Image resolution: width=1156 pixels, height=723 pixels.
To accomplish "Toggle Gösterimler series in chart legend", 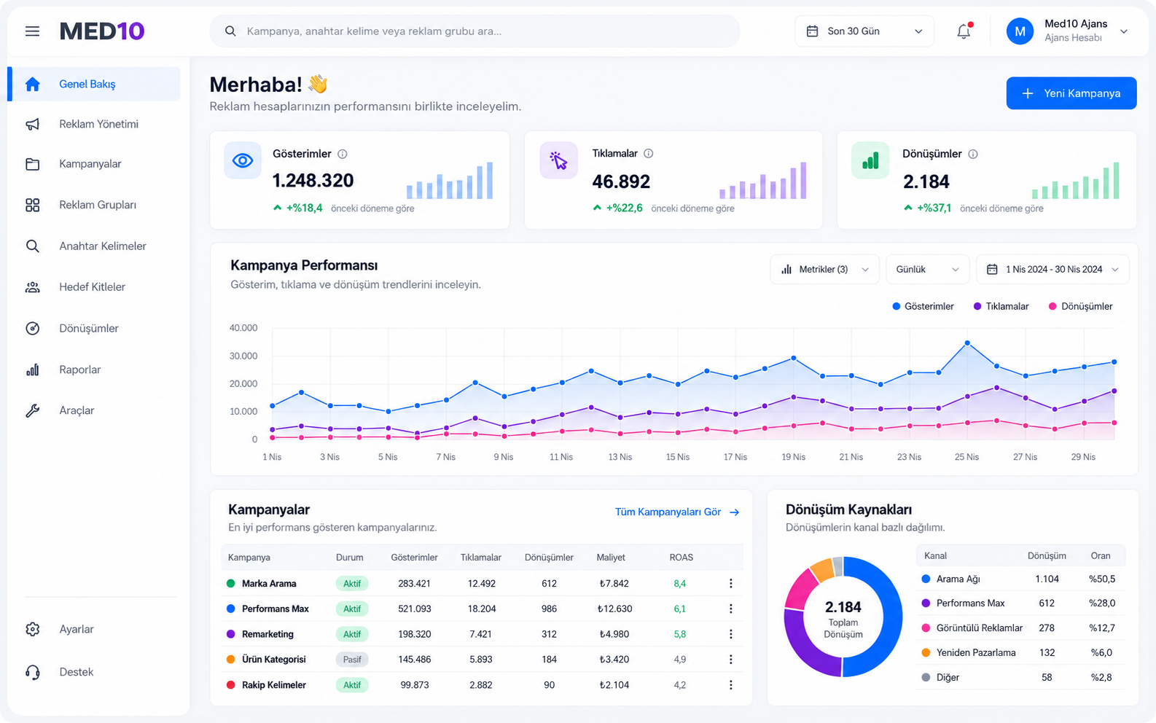I will tap(923, 306).
